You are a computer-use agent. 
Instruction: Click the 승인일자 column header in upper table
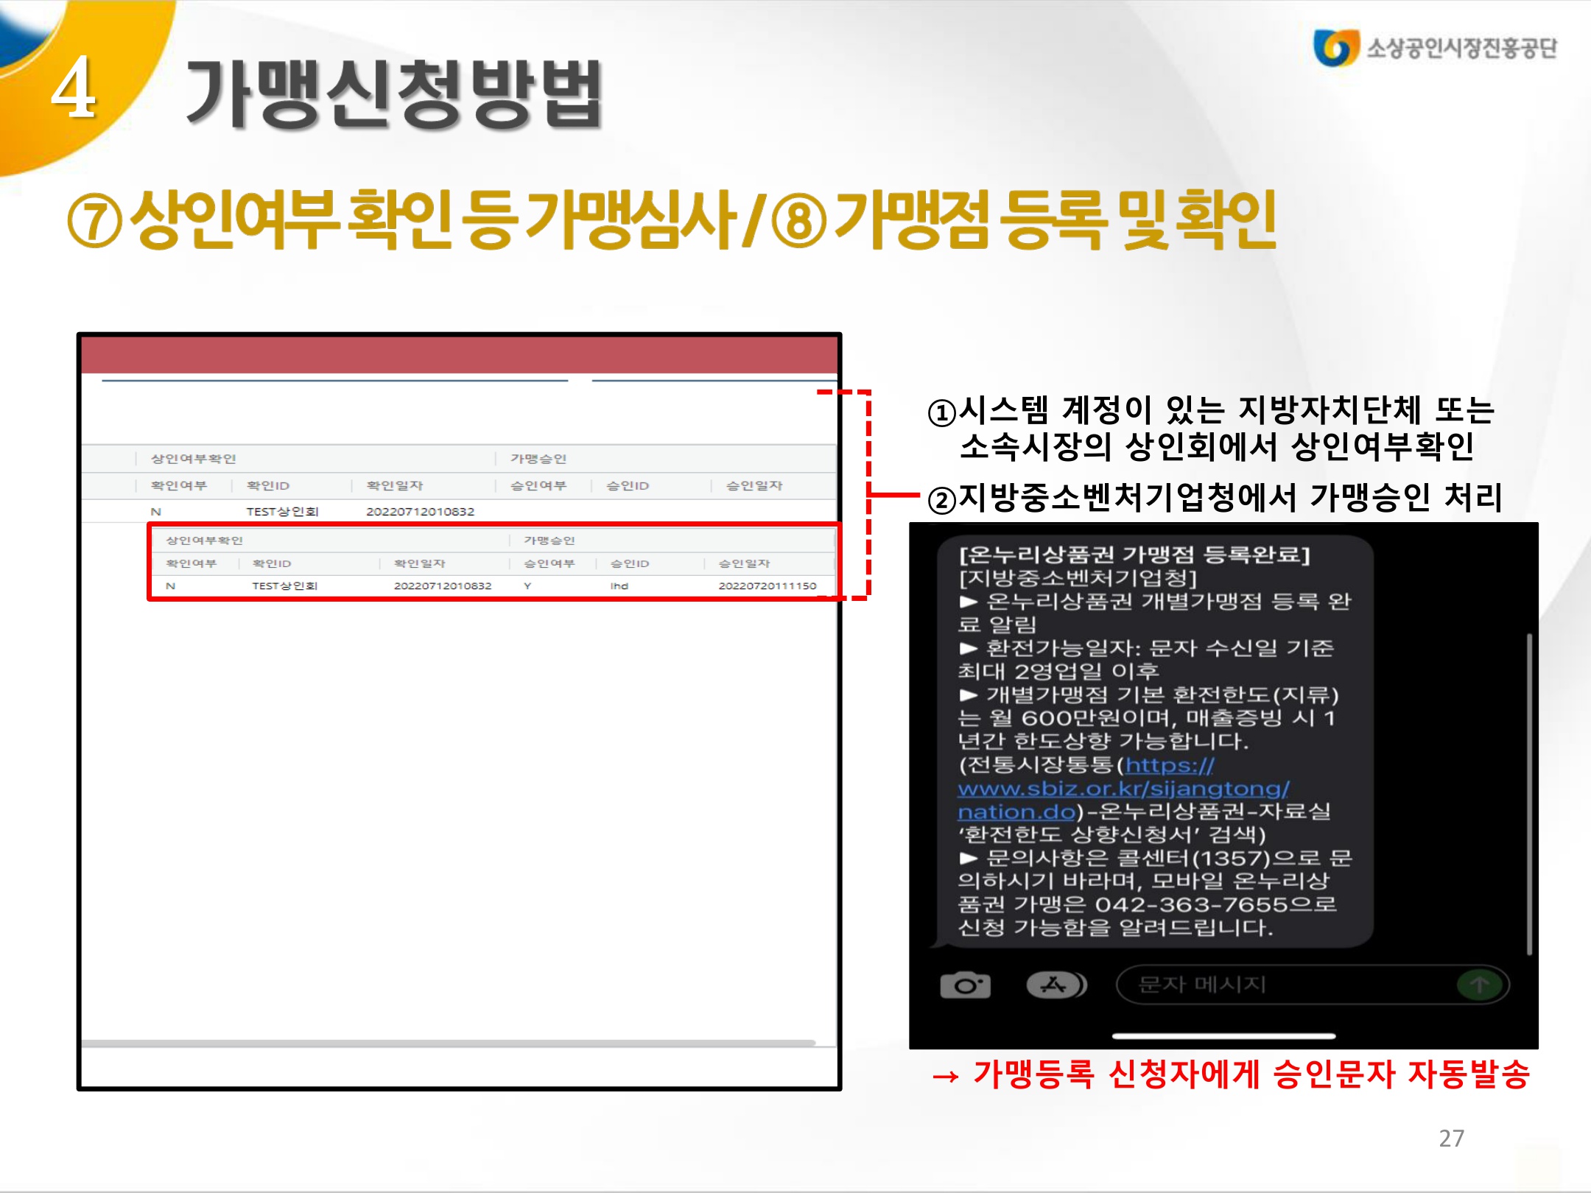754,485
